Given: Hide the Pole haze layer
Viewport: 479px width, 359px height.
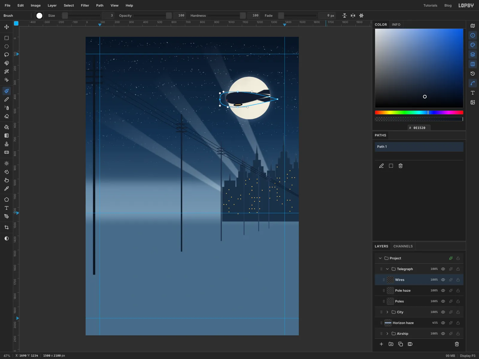Looking at the screenshot, I should click(x=443, y=290).
